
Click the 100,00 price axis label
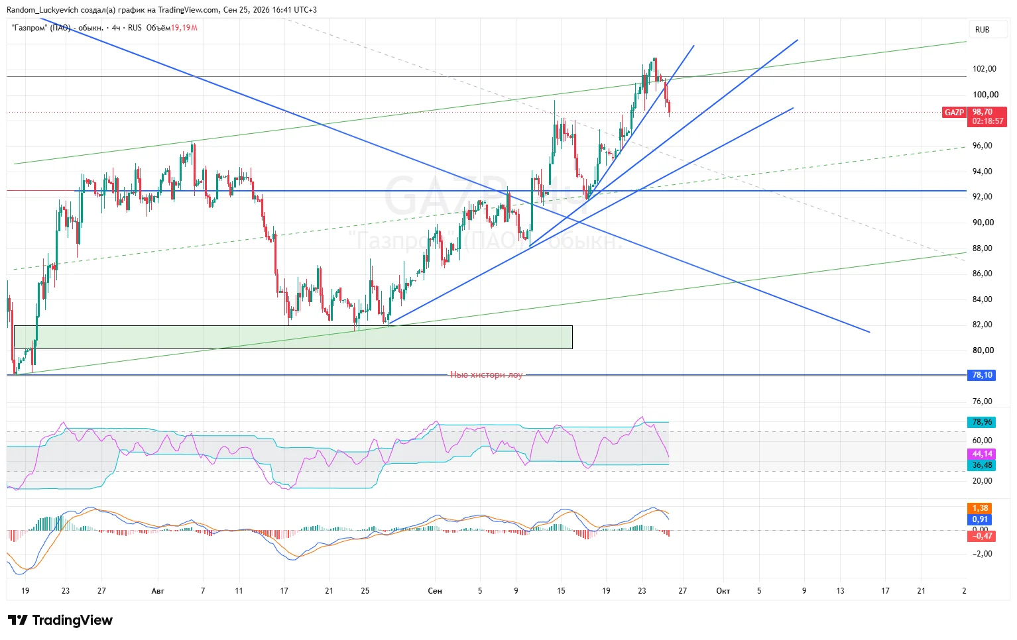[984, 95]
